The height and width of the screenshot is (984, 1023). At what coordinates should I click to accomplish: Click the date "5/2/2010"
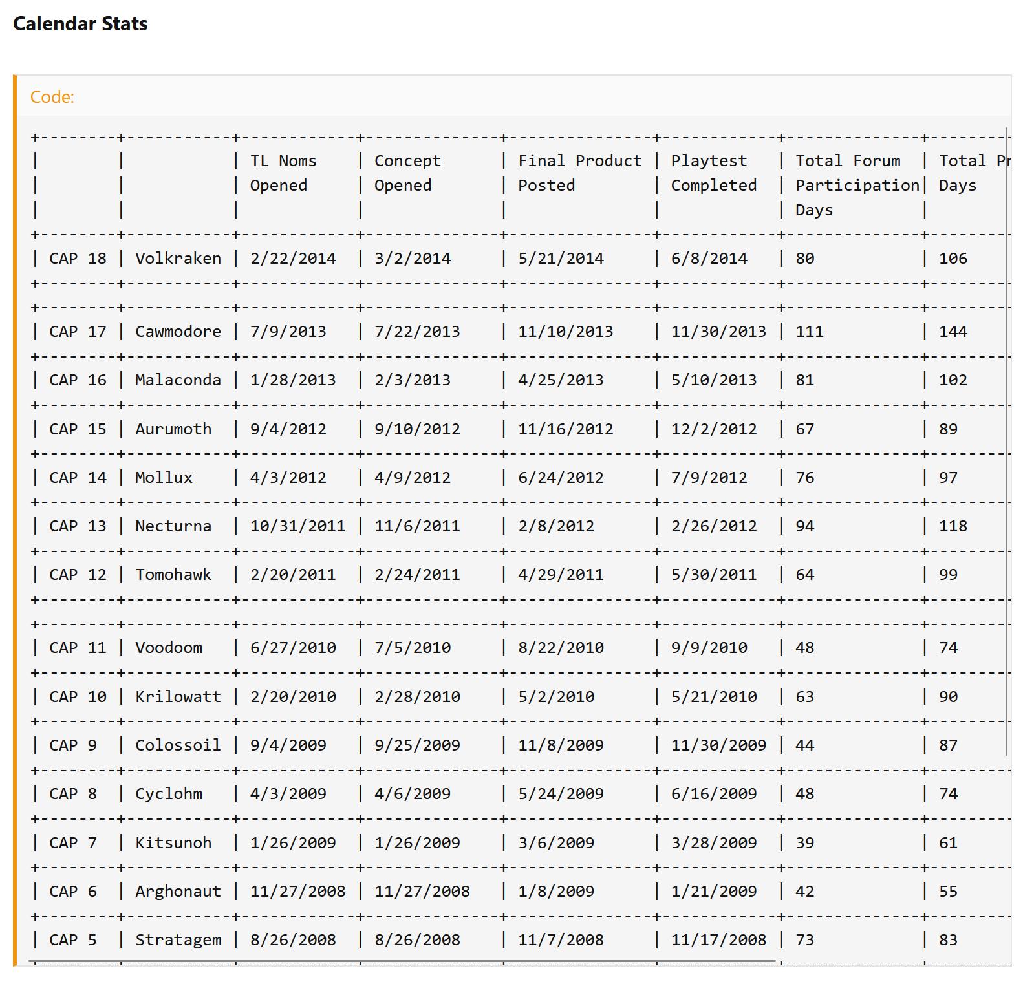click(x=556, y=697)
